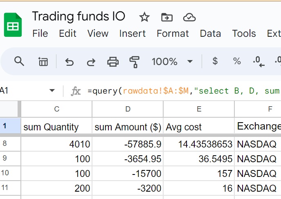Image resolution: width=281 pixels, height=199 pixels.
Task: View the cloud save status icon
Action: tap(189, 17)
